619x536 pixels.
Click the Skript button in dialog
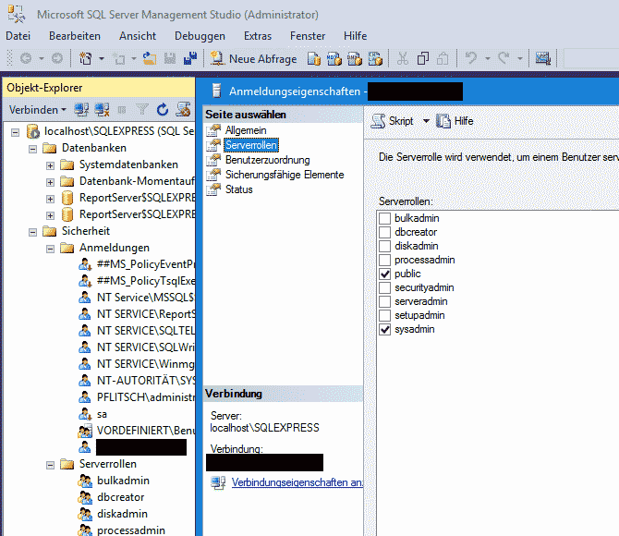(x=393, y=121)
